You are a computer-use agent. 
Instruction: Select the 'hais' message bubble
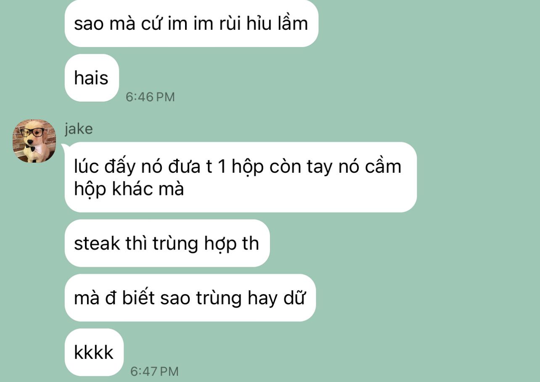tap(92, 78)
